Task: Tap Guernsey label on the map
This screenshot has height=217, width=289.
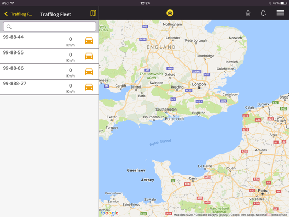Action: click(136, 170)
